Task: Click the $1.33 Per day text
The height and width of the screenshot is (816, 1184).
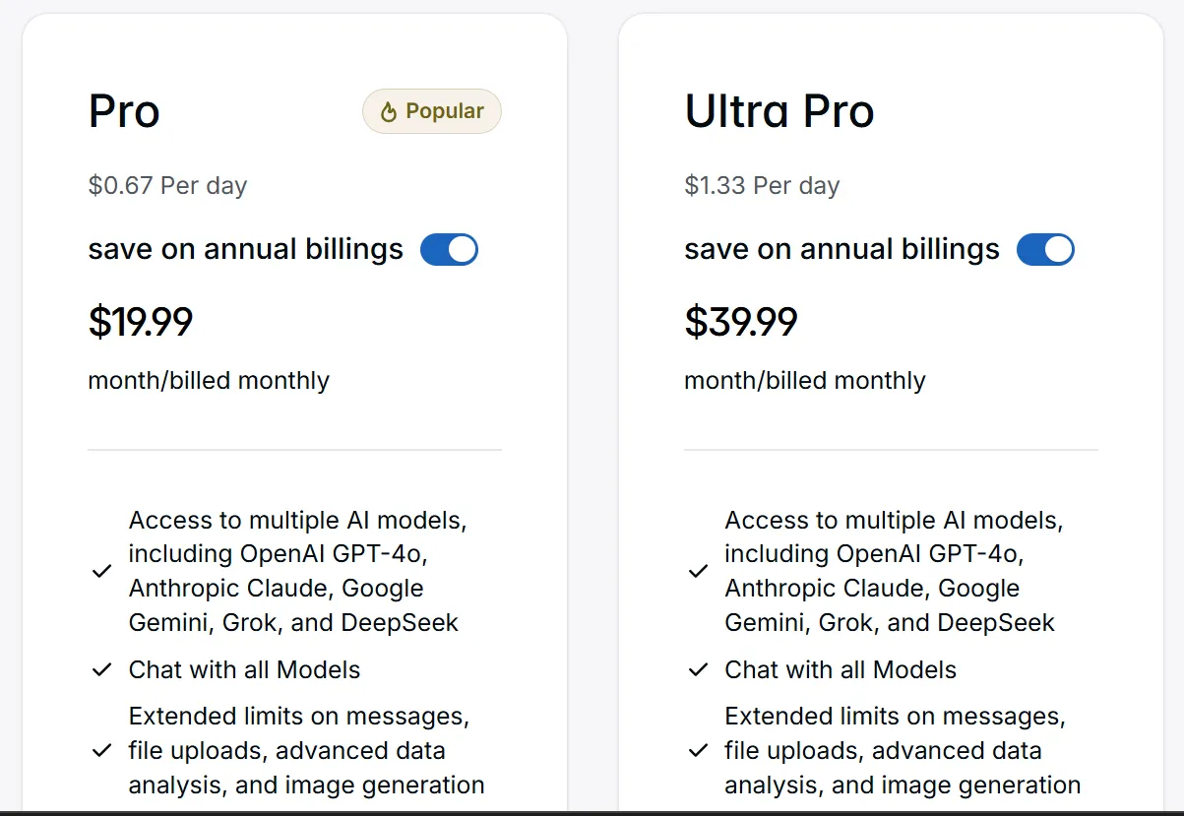Action: tap(762, 186)
